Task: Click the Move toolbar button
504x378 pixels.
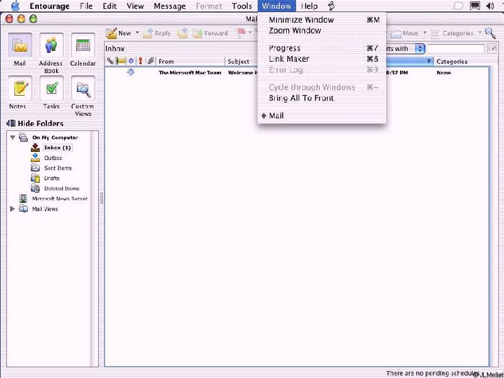Action: (405, 33)
